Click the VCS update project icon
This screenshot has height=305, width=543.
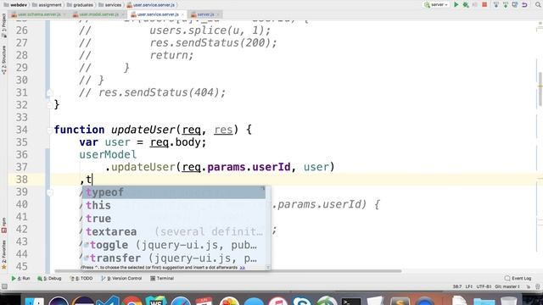click(x=496, y=5)
